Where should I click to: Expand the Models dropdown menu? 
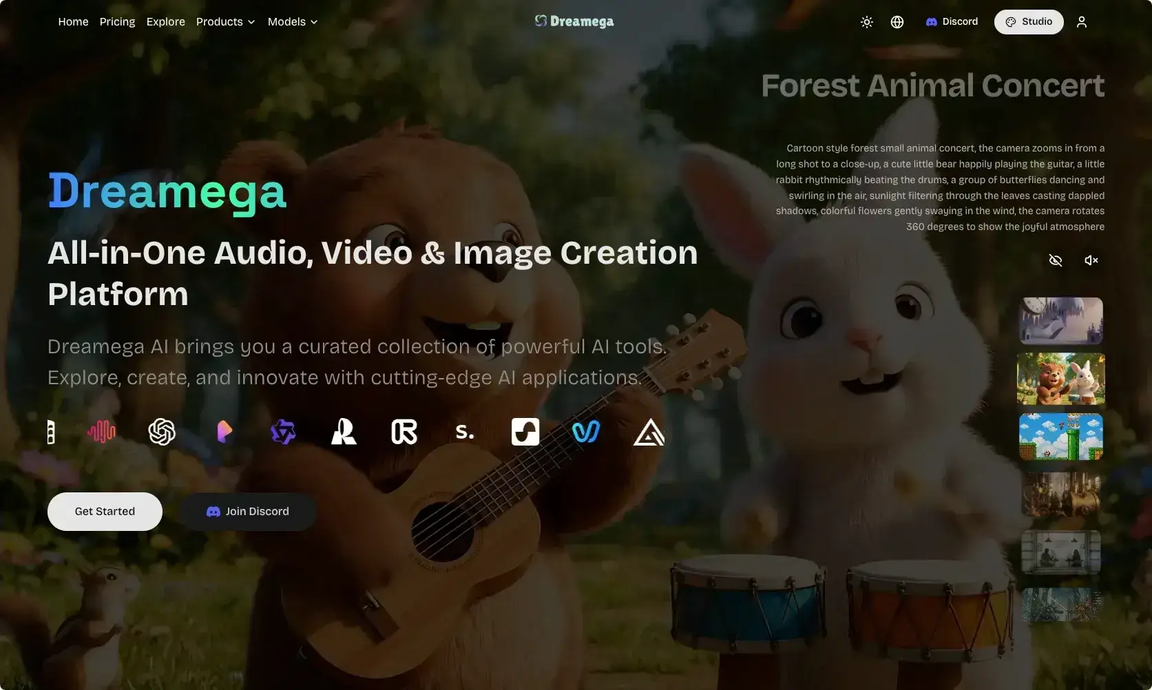click(293, 22)
